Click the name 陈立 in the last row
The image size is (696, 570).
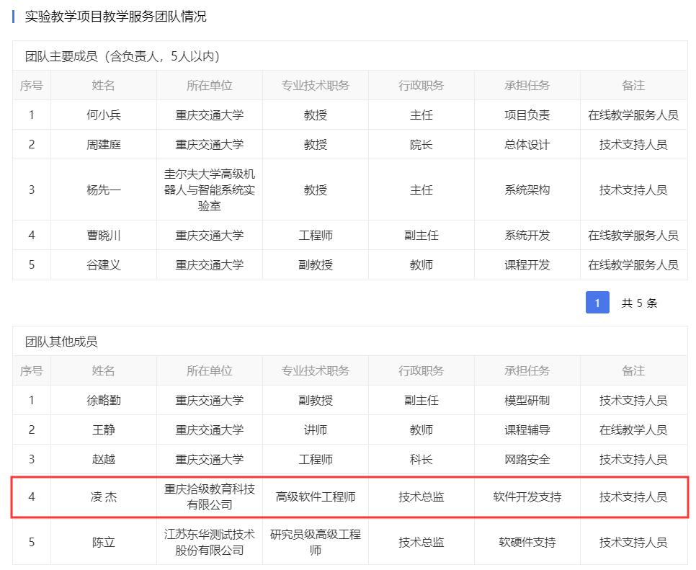pyautogui.click(x=103, y=541)
